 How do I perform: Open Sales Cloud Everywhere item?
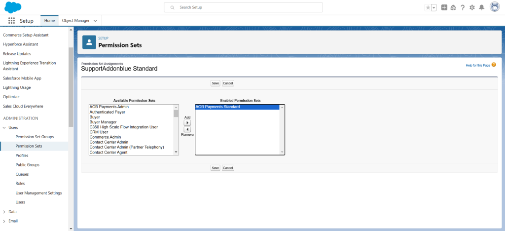(23, 106)
